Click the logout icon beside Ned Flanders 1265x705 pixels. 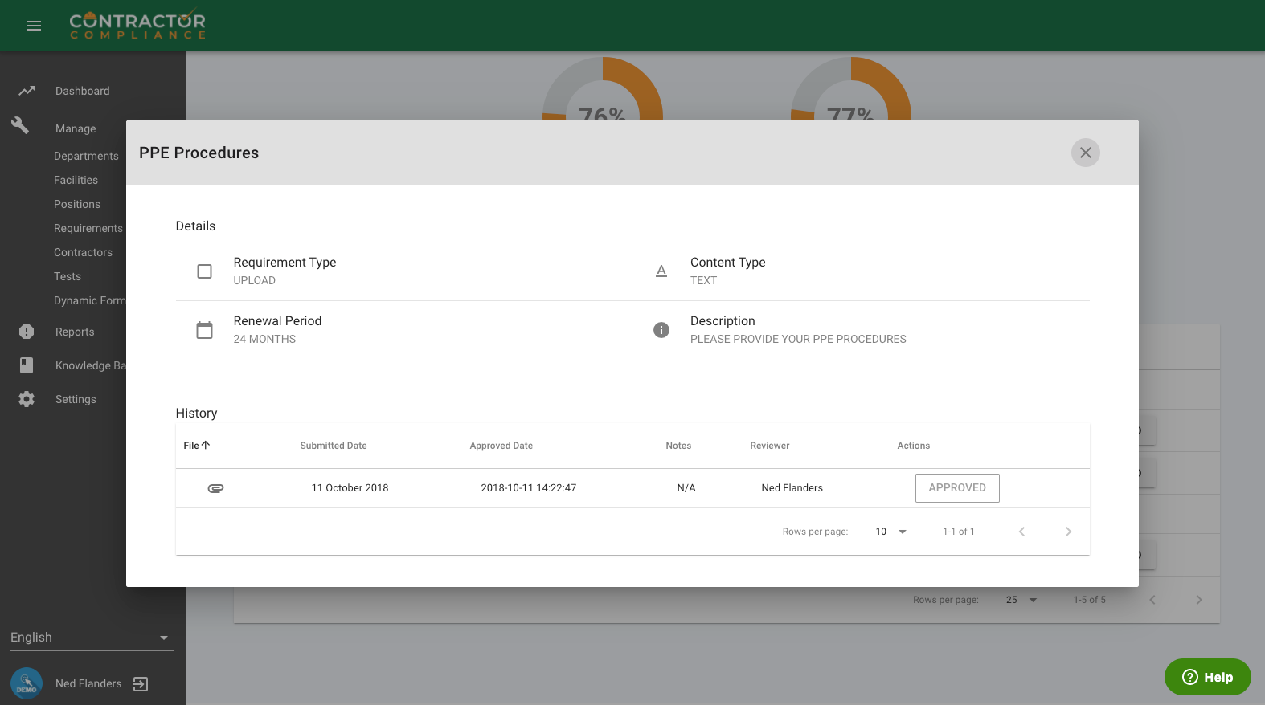141,684
